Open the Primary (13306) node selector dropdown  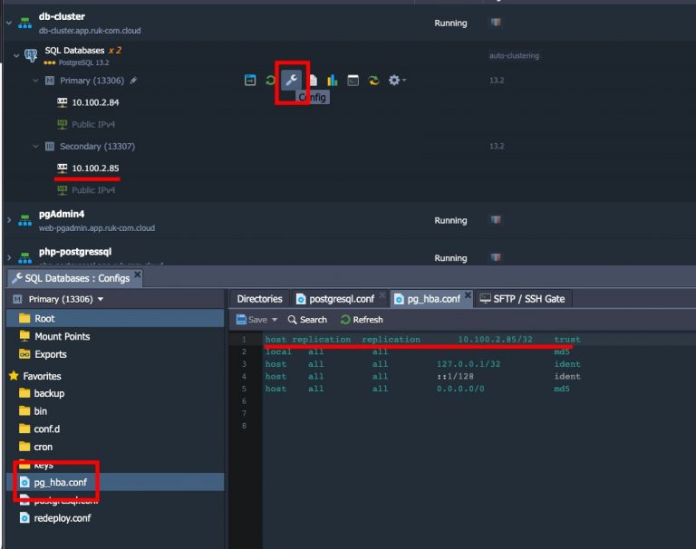tap(57, 299)
